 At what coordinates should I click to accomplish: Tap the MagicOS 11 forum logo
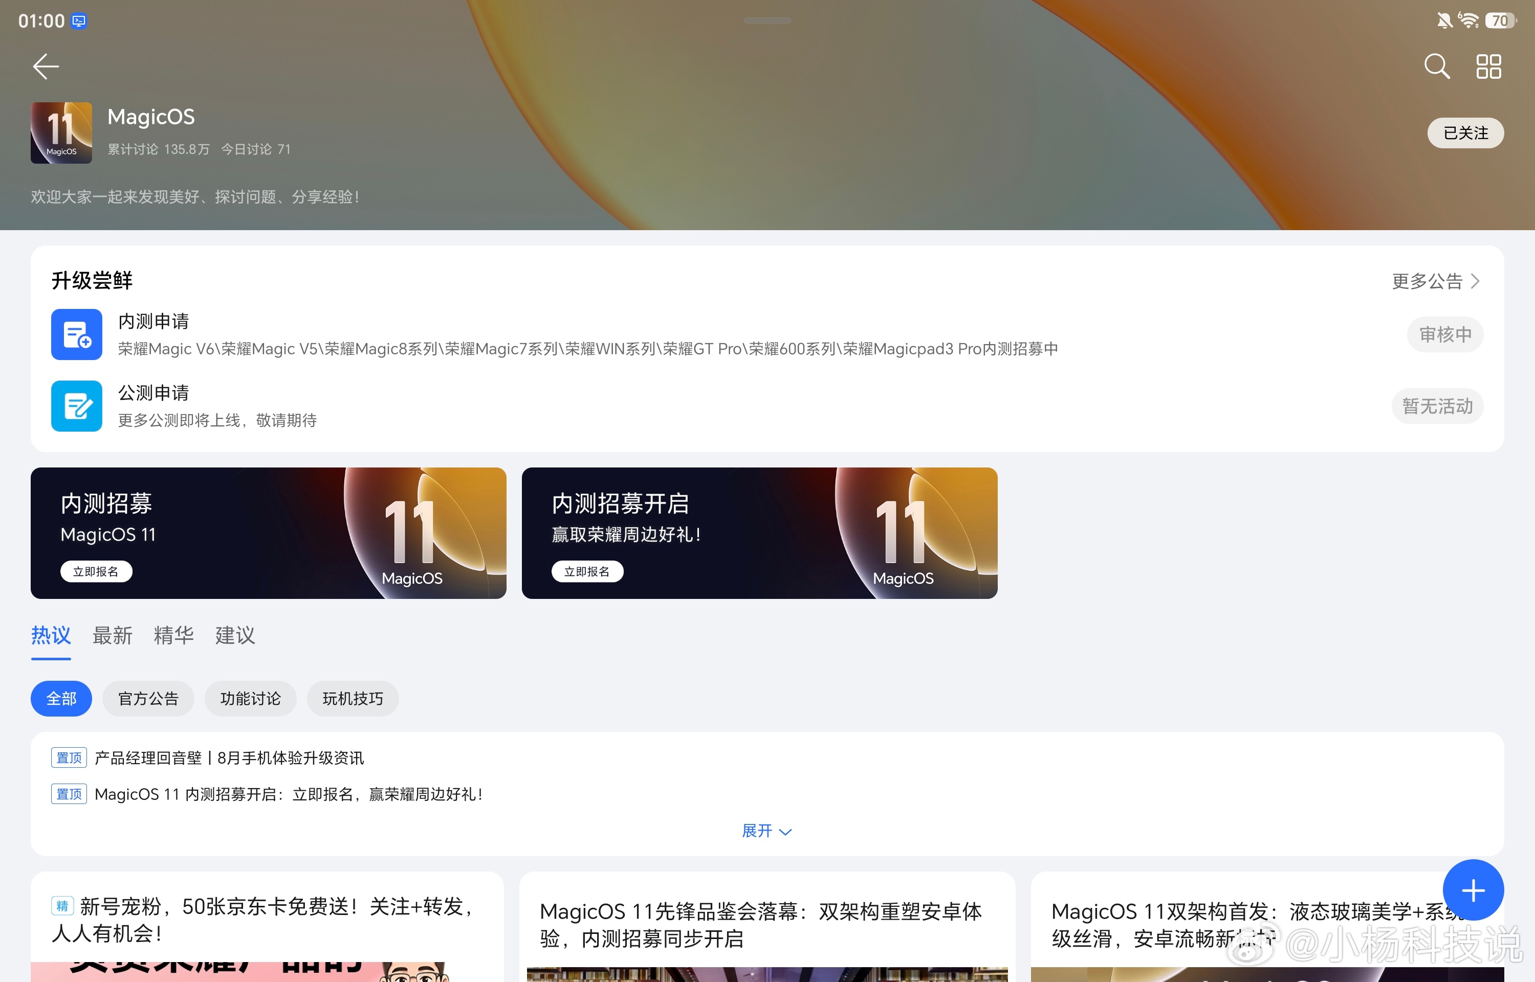(61, 132)
